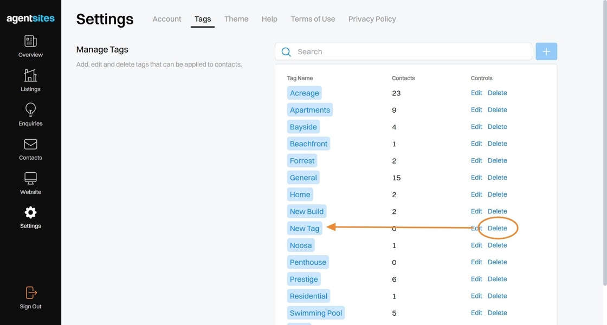Click the Bayside tag label

[303, 127]
